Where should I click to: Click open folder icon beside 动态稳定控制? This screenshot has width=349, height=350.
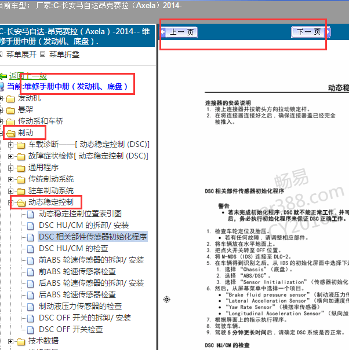click(21, 203)
